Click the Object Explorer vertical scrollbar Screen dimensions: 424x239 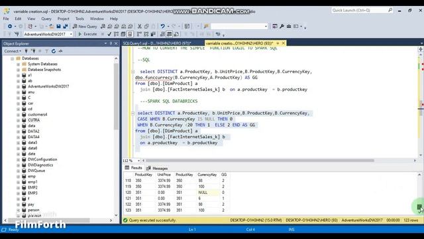[x=116, y=96]
